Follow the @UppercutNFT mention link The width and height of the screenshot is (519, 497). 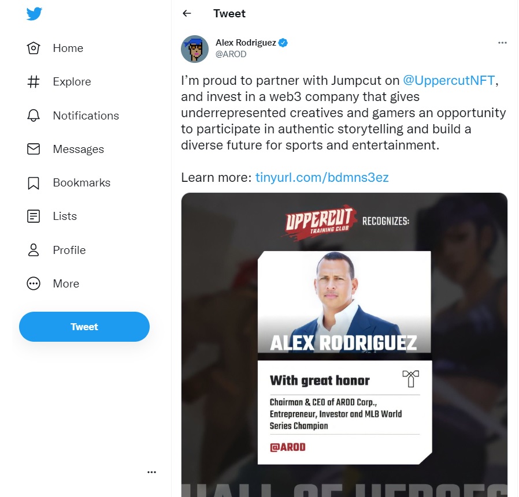tap(449, 80)
